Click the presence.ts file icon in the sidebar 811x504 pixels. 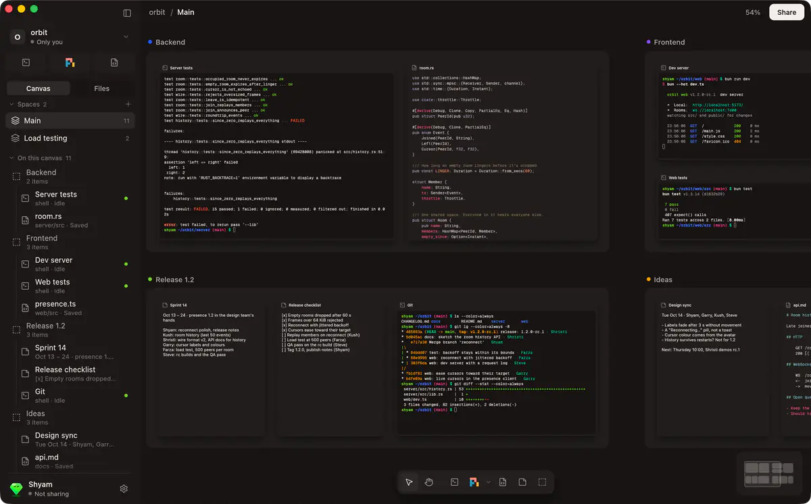(25, 308)
